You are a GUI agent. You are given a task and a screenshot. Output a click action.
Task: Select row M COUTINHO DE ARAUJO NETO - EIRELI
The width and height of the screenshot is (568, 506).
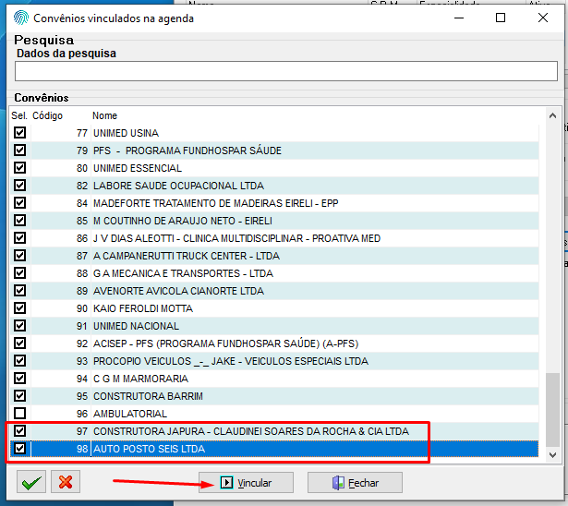274,221
